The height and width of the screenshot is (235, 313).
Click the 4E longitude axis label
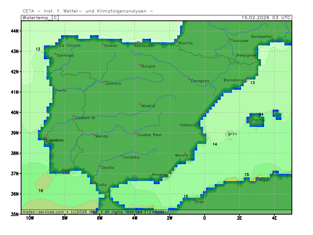point(274,218)
